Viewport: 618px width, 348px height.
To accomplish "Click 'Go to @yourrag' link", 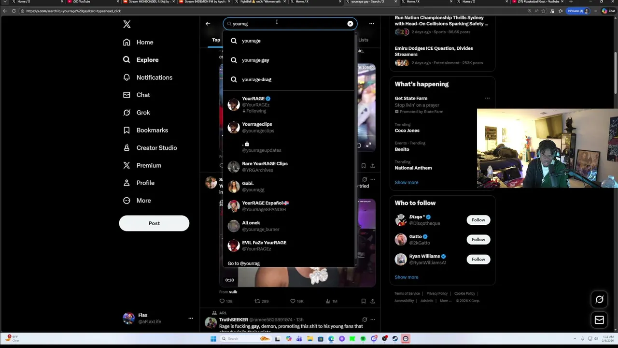I will (x=243, y=263).
